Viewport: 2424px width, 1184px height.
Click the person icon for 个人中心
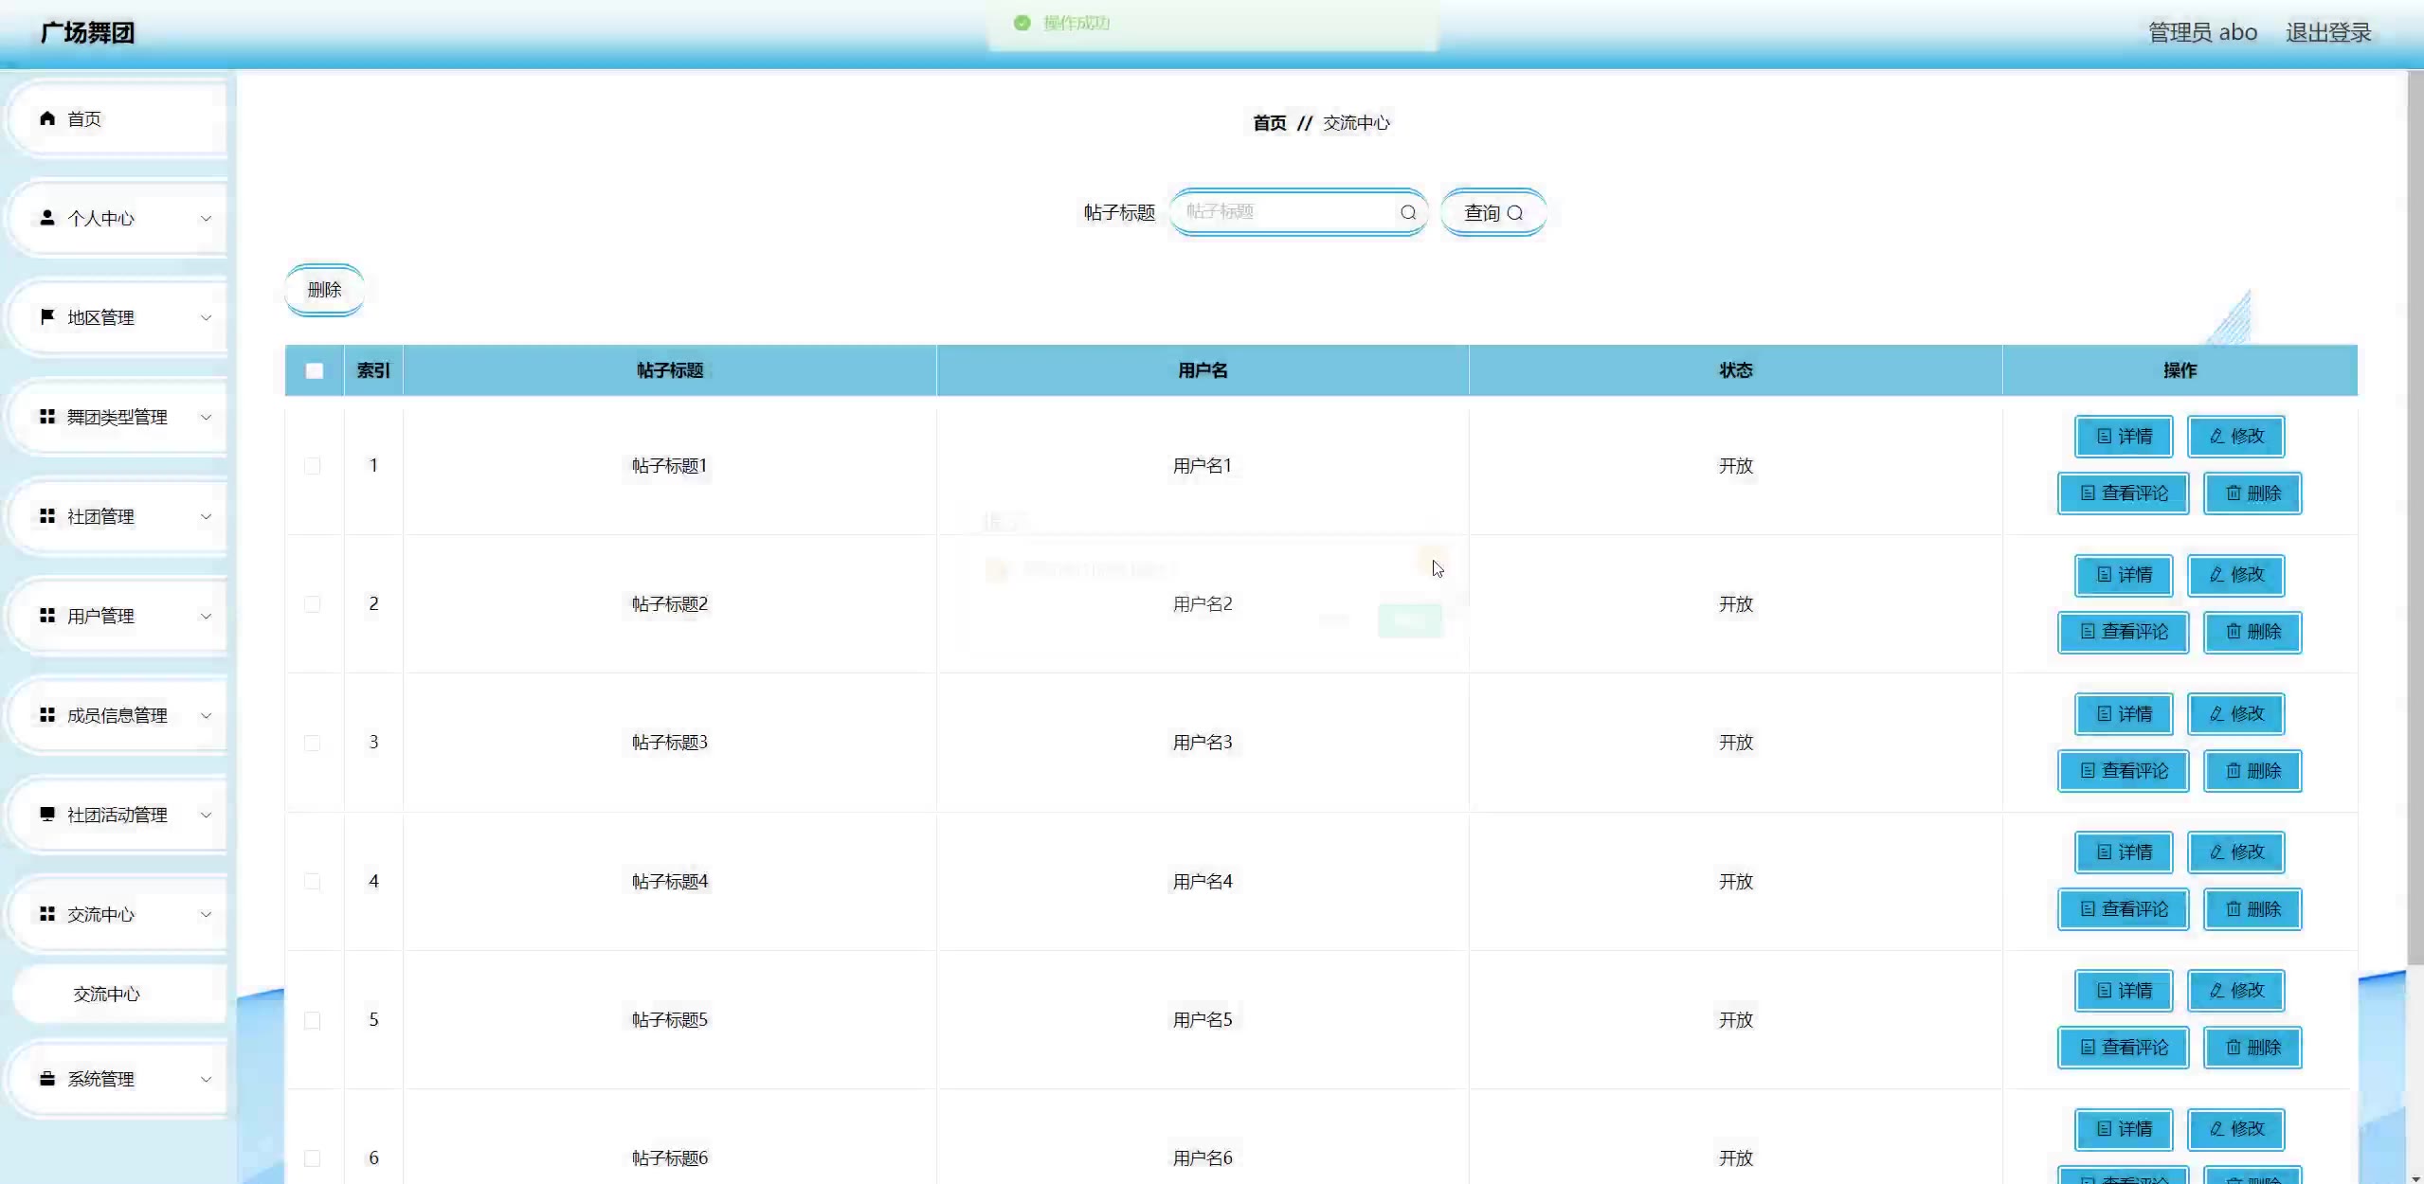click(x=47, y=218)
